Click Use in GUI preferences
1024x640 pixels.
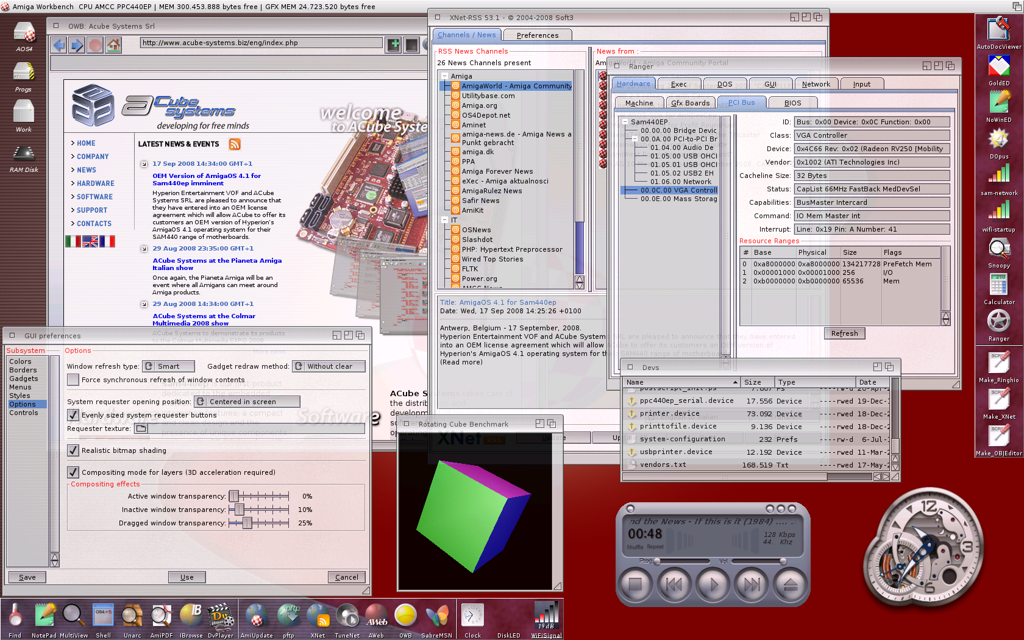tap(187, 577)
